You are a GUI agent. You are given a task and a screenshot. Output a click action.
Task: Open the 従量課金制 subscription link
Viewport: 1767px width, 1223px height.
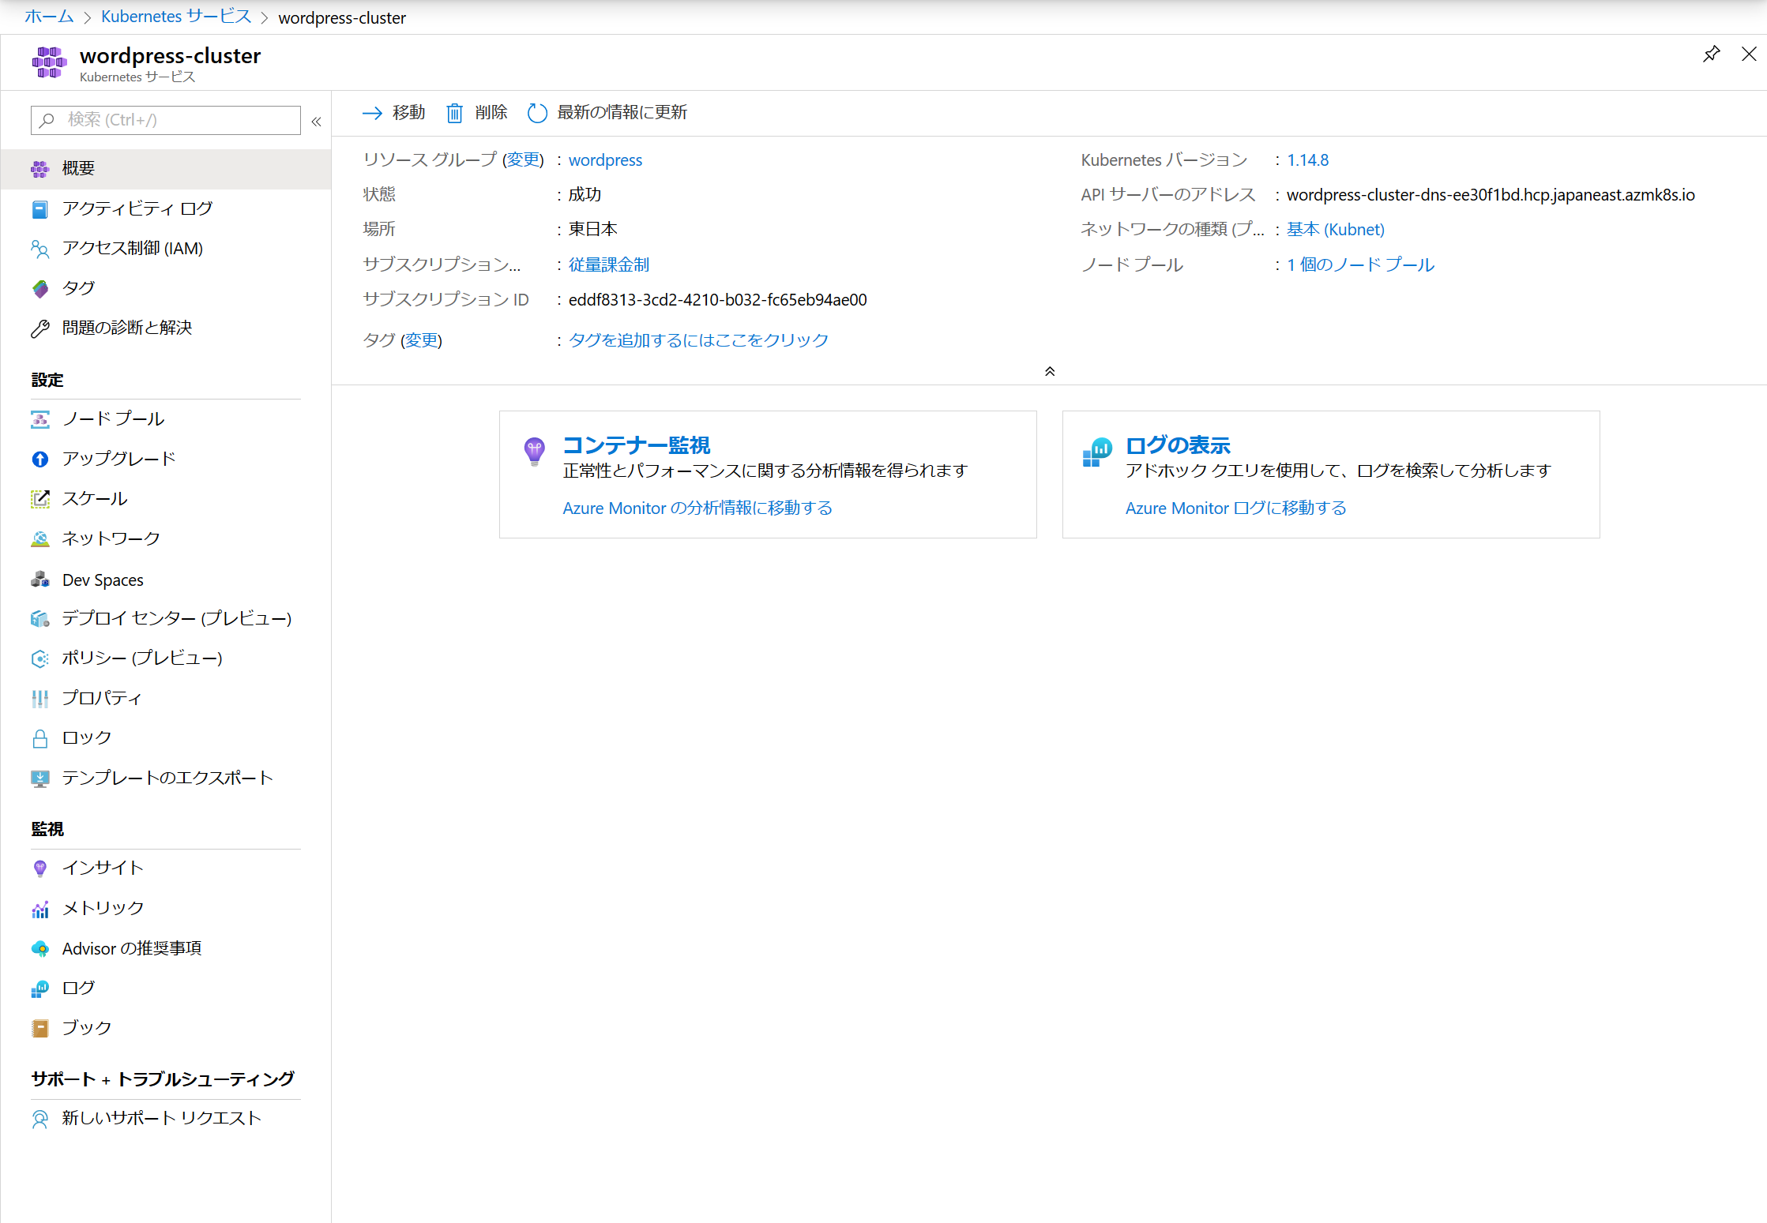[608, 264]
